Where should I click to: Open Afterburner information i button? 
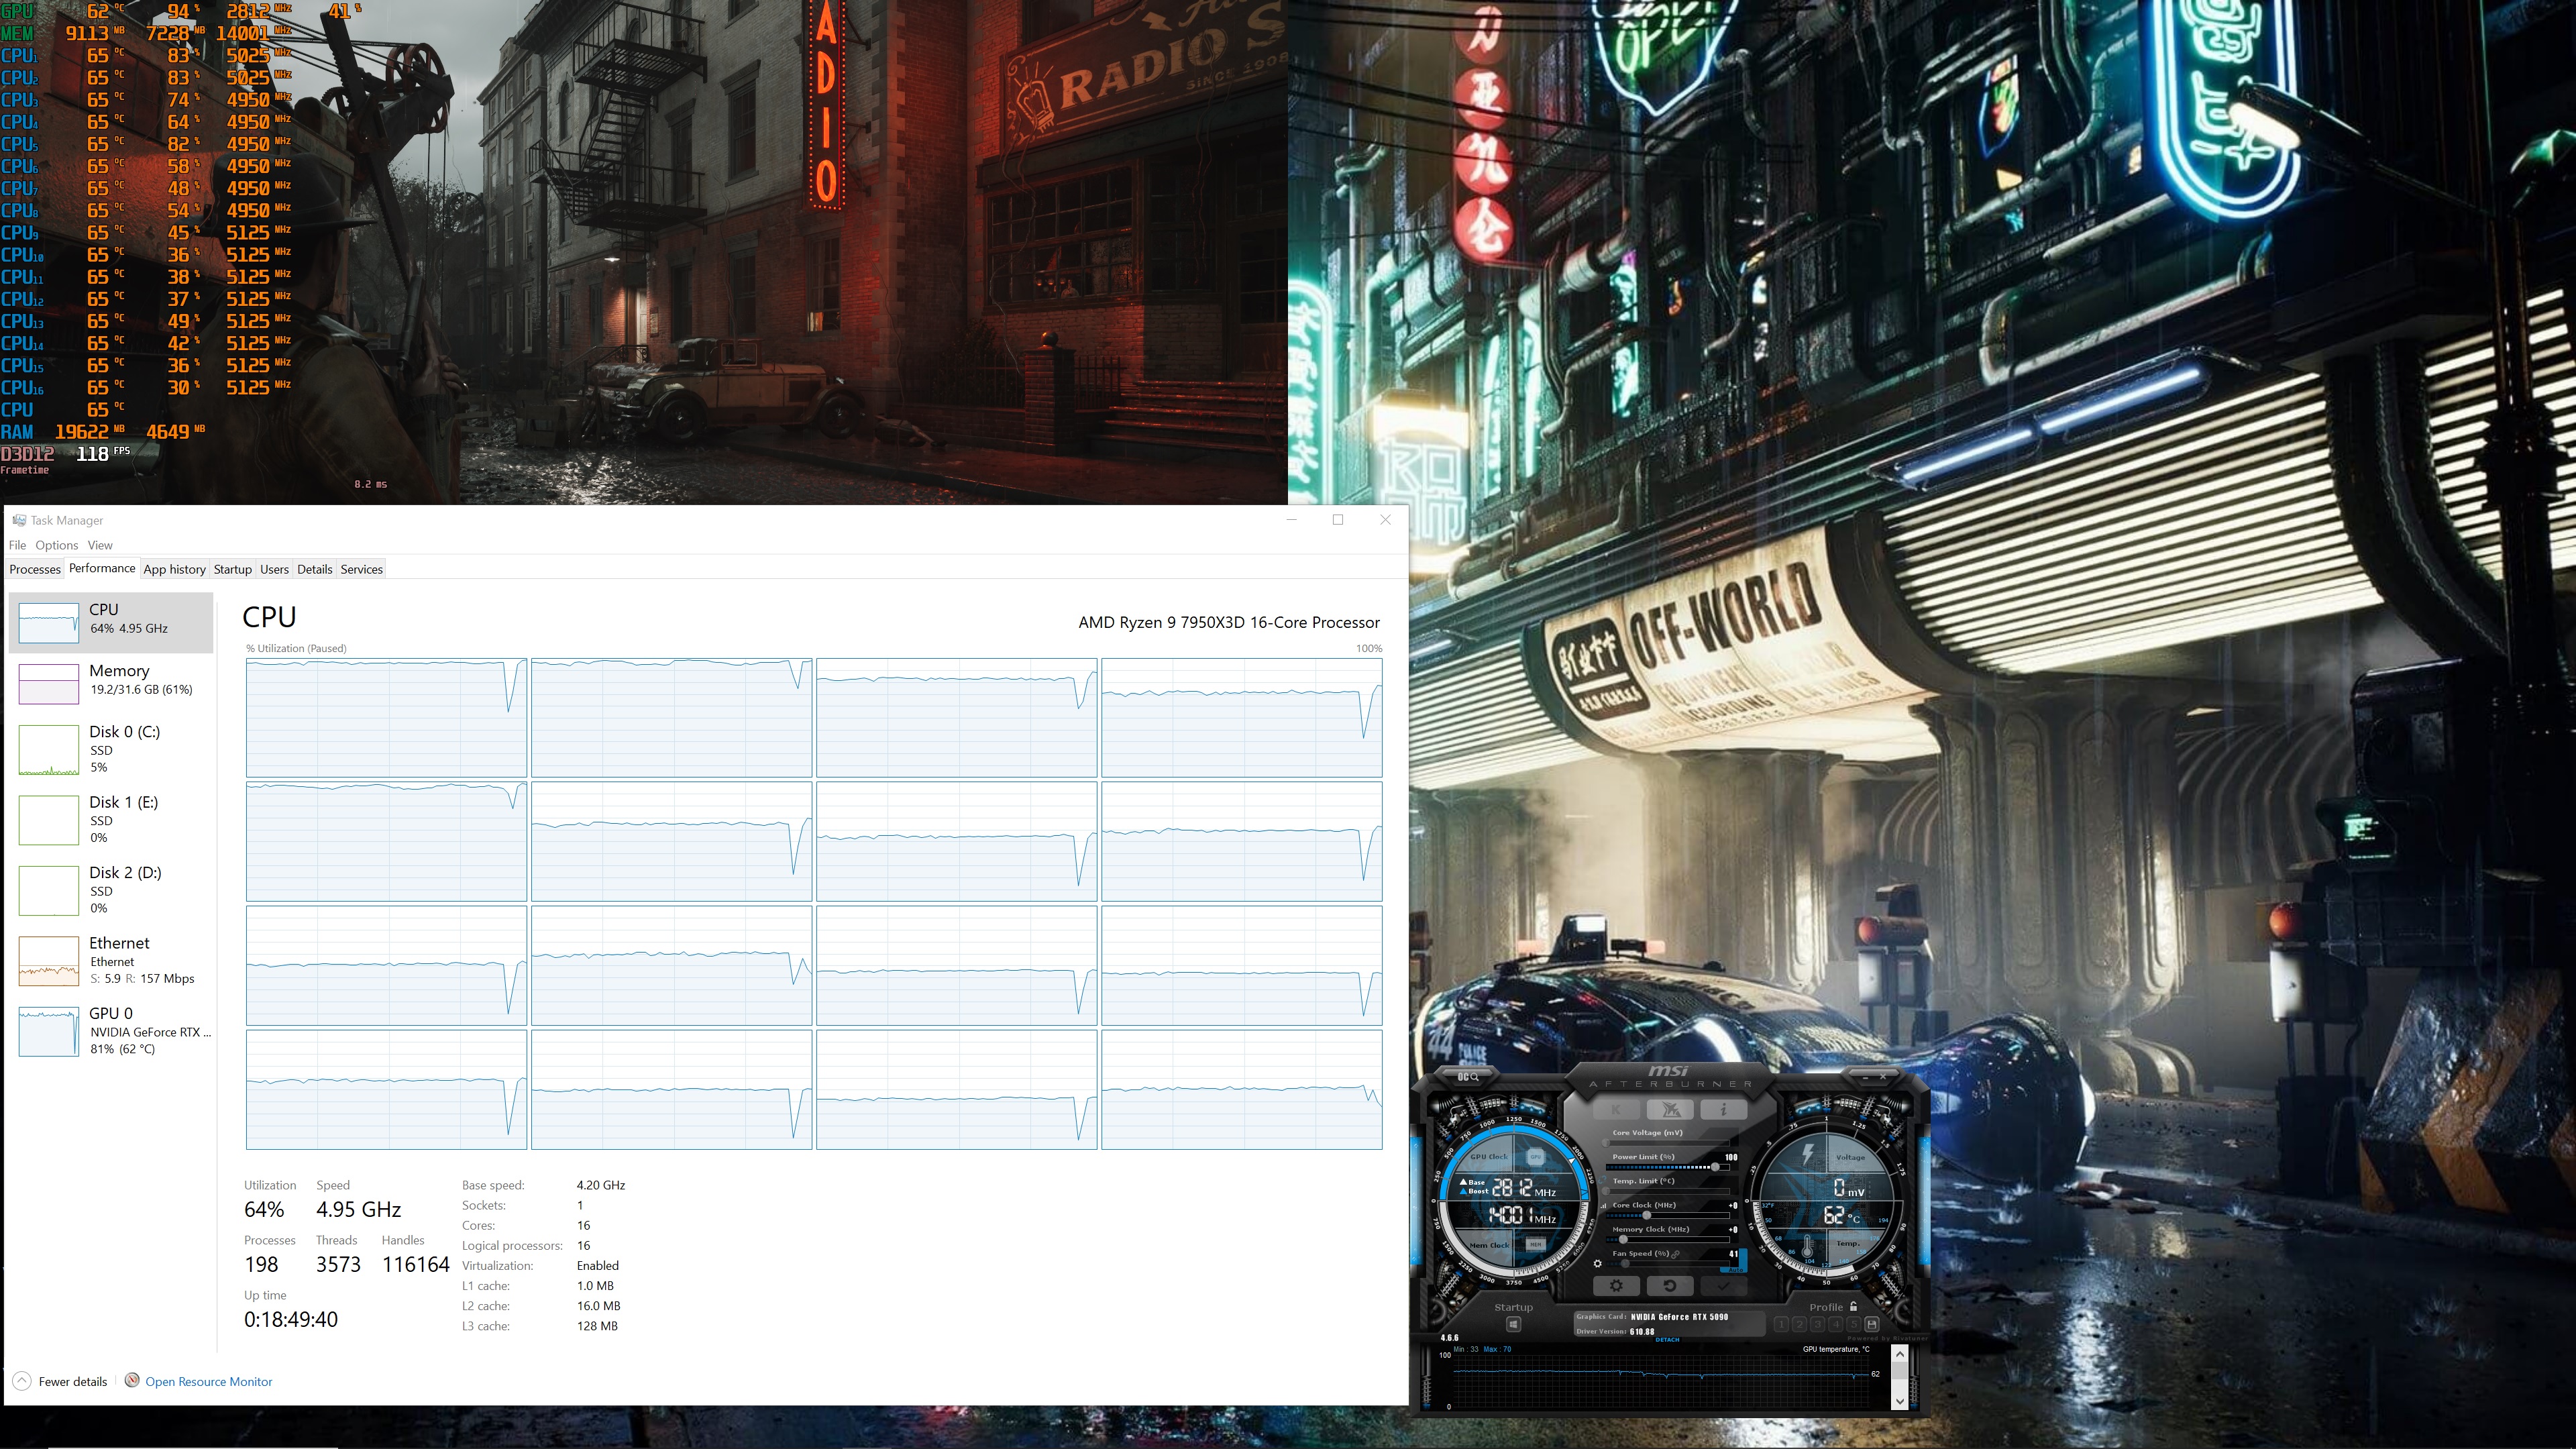pos(1723,1109)
